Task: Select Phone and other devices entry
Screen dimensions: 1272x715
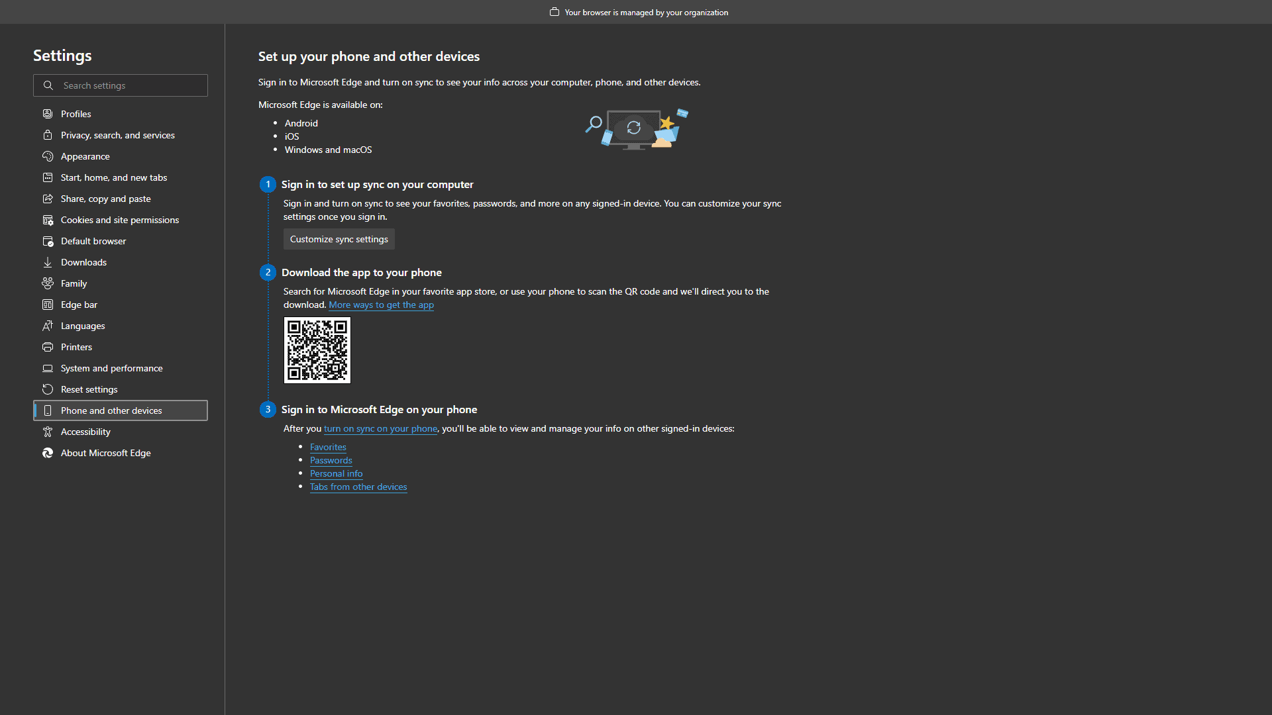Action: point(121,410)
